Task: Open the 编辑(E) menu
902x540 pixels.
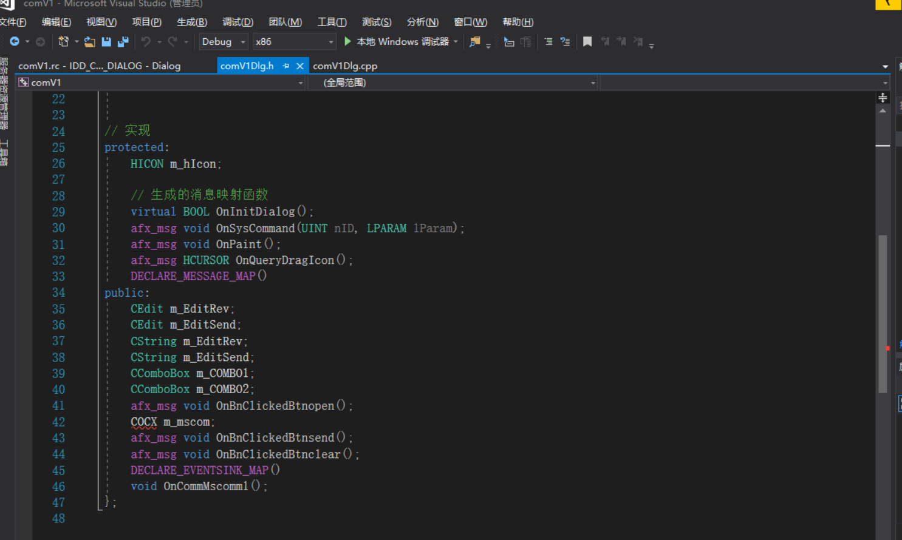Action: tap(56, 22)
